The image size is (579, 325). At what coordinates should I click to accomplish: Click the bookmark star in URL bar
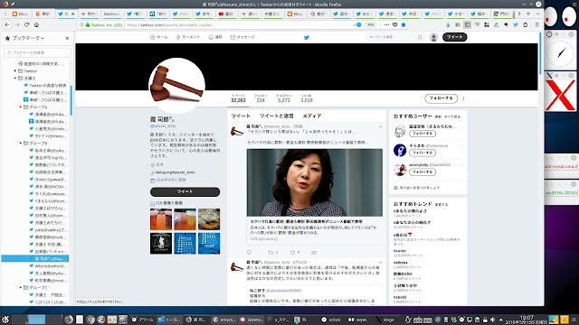[403, 24]
